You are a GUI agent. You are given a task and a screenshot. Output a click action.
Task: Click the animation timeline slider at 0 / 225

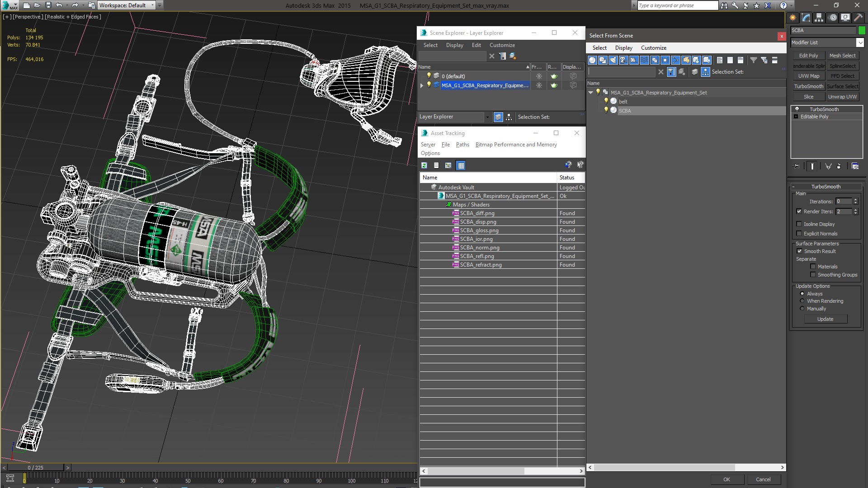(x=36, y=468)
